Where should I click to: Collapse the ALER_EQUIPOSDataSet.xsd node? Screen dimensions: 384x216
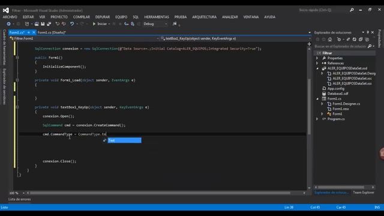317,68
